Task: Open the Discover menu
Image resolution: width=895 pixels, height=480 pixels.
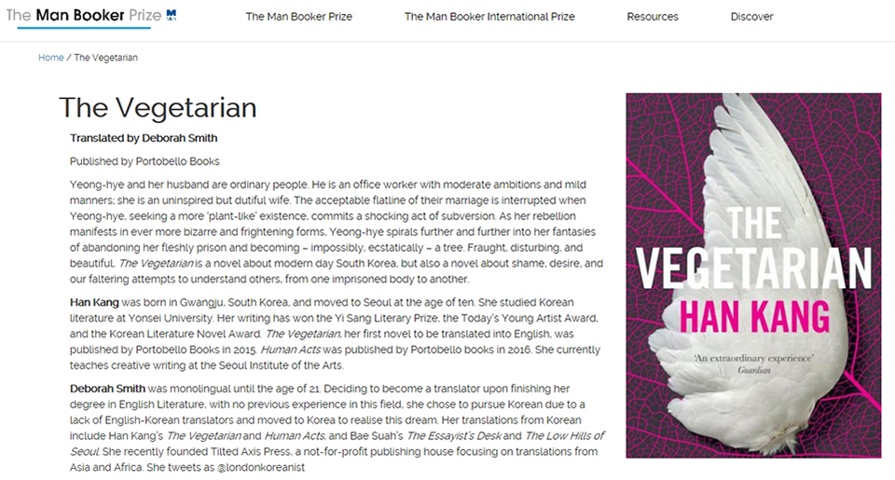Action: (x=751, y=17)
